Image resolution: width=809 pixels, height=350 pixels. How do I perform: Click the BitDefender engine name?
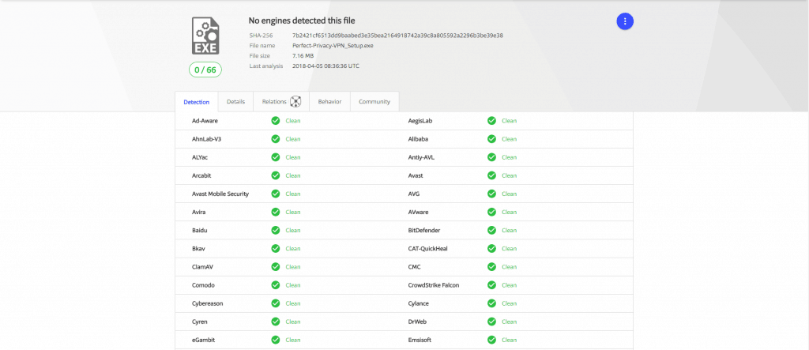[x=424, y=230]
